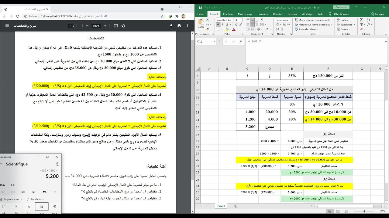389x218 pixels.
Task: Click fit-to-page icon in PDF toolbar
Action: tap(116, 26)
